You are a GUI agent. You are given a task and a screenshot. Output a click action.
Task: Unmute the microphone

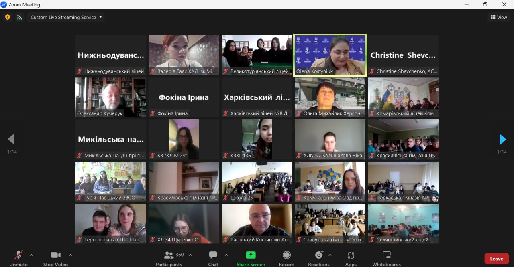(18, 258)
